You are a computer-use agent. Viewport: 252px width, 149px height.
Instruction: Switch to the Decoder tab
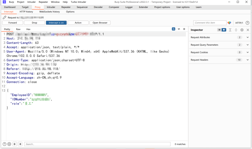pyautogui.click(x=98, y=7)
